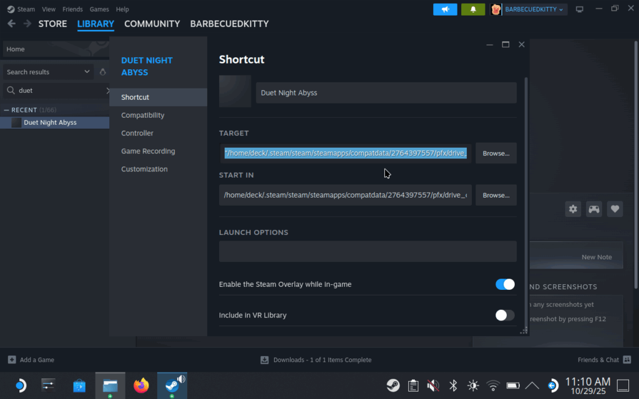Favorite the game with the heart icon
Screen dimensions: 639x399
coord(615,209)
